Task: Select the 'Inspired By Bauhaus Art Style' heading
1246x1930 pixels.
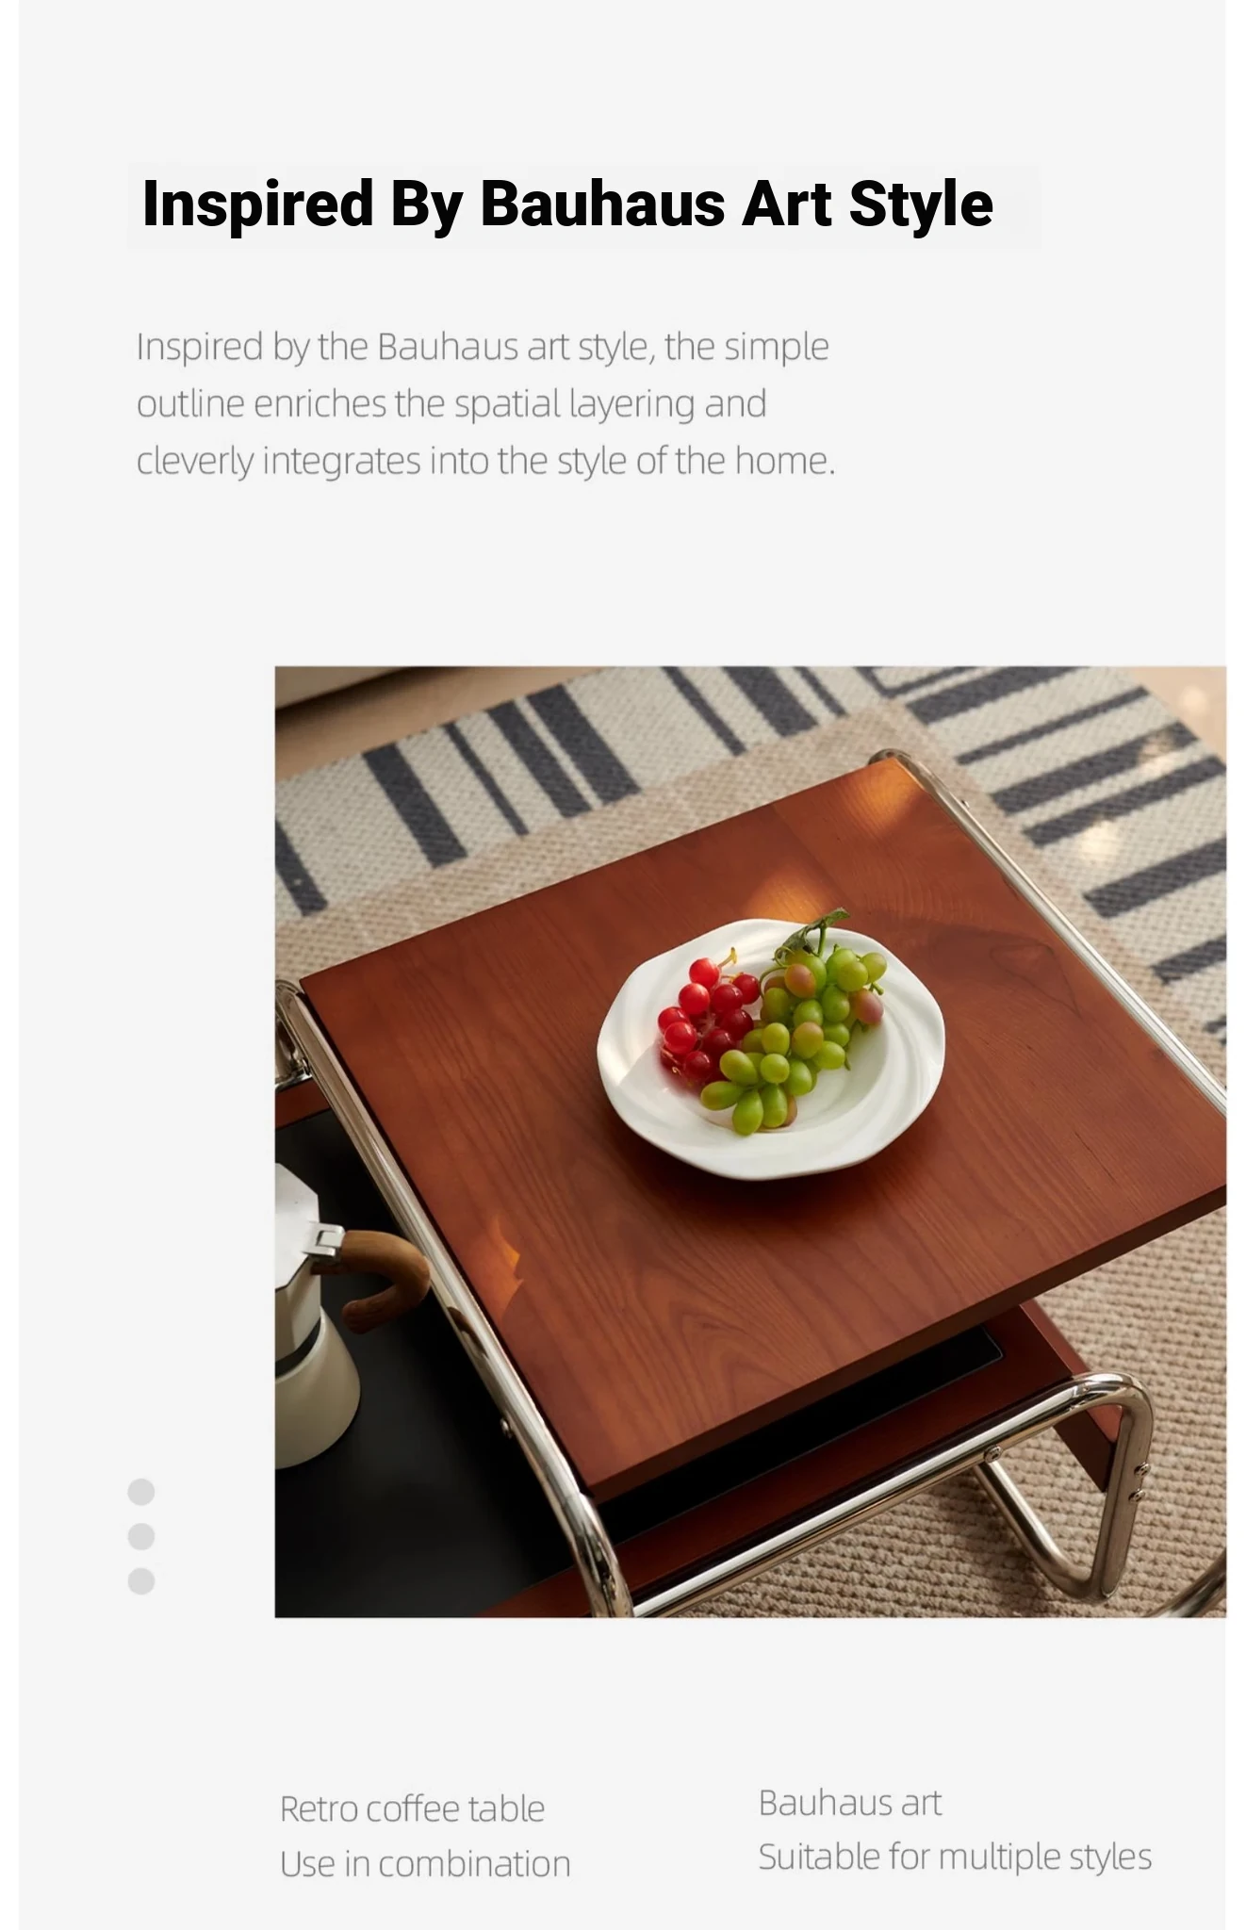Action: 567,204
